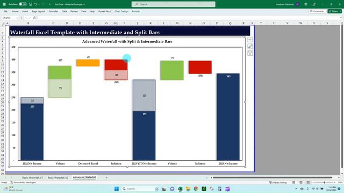Click Accessibility: Investigate in status bar
Viewport: 344px width, 193px height.
(23, 182)
